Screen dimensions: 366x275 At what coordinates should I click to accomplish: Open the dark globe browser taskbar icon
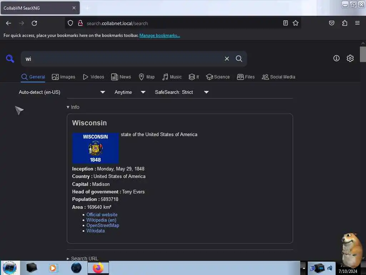[x=76, y=268]
